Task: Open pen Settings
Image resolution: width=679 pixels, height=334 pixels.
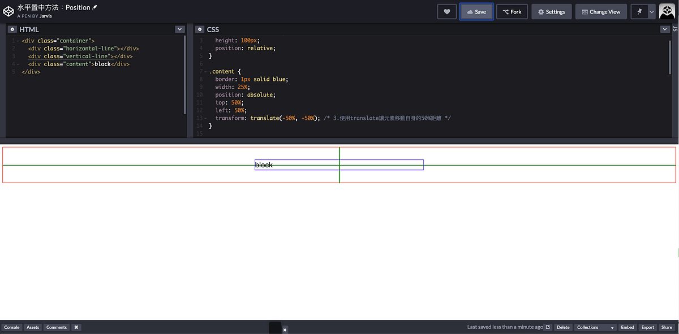Action: (x=552, y=11)
